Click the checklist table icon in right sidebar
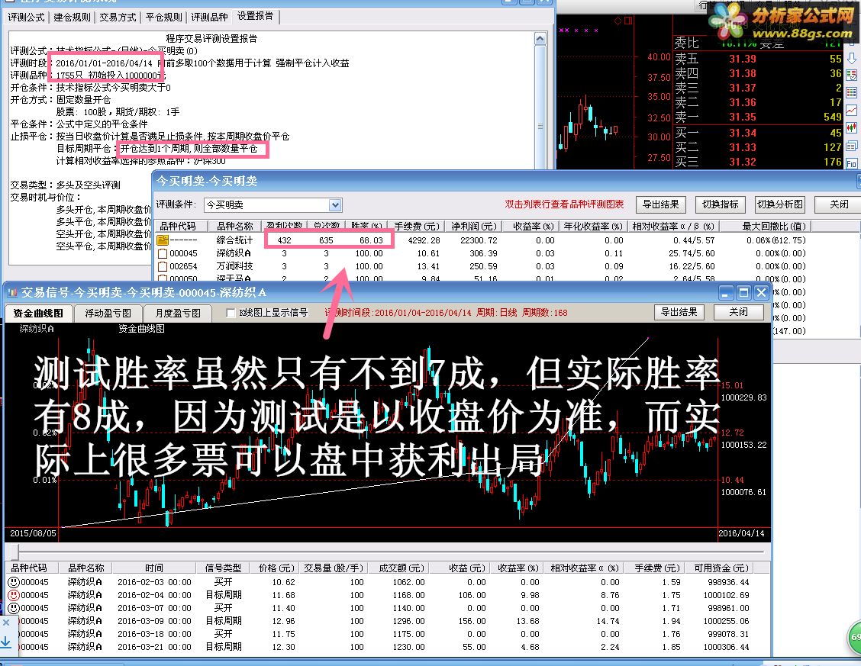Screen dimensions: 861x666 coord(852,76)
